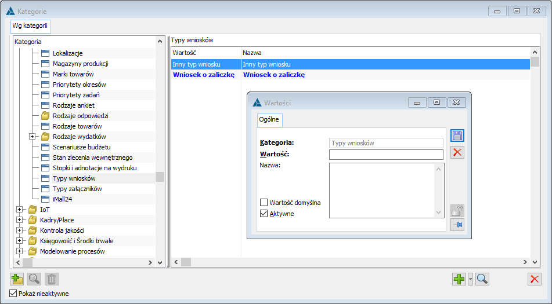Click the up arrow of category tree scrollbar
This screenshot has width=552, height=304.
click(x=160, y=41)
